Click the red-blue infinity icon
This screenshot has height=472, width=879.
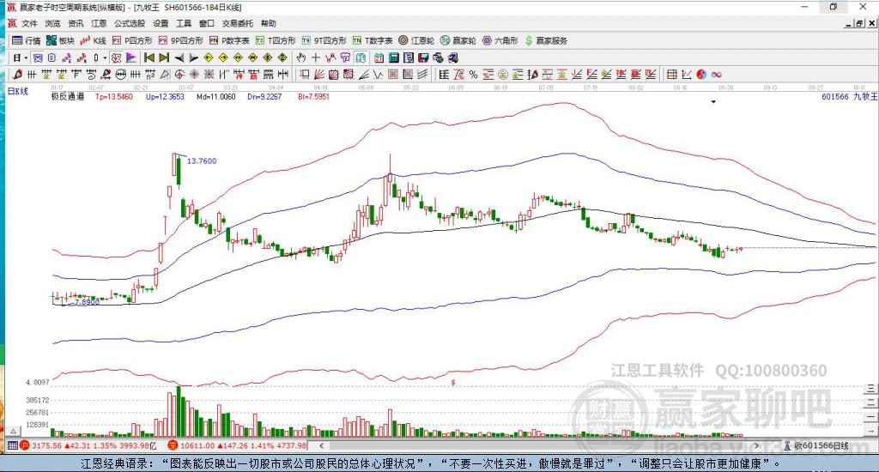(x=716, y=75)
